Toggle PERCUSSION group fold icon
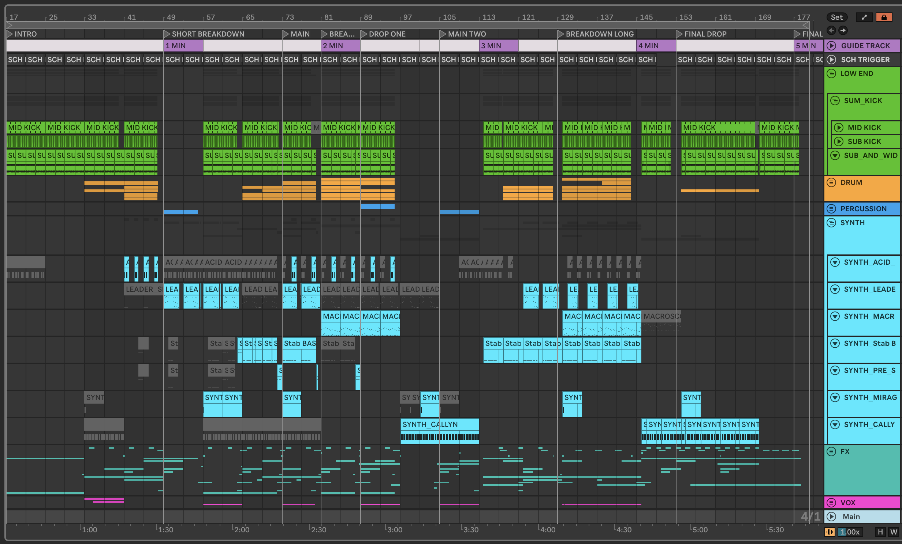 coord(832,209)
